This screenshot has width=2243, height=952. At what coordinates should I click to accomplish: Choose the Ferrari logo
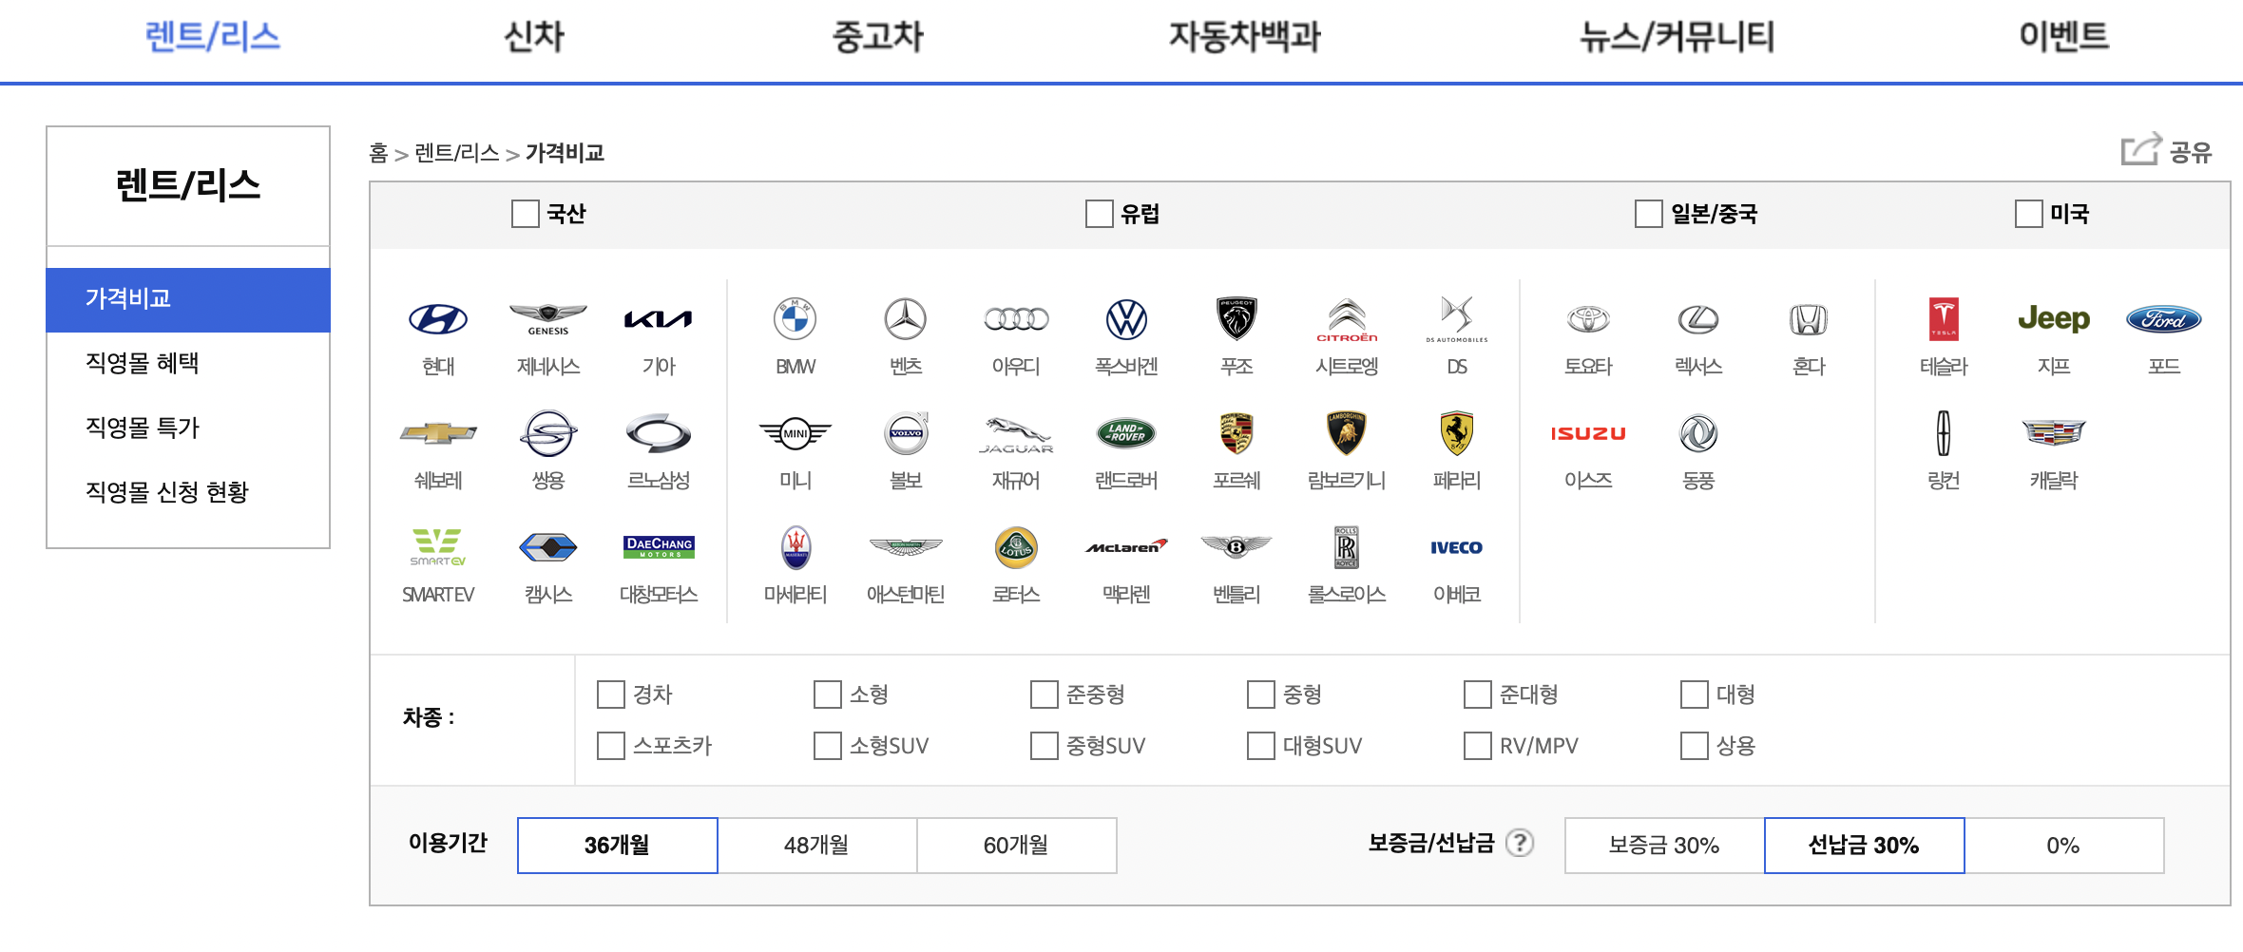click(x=1457, y=433)
